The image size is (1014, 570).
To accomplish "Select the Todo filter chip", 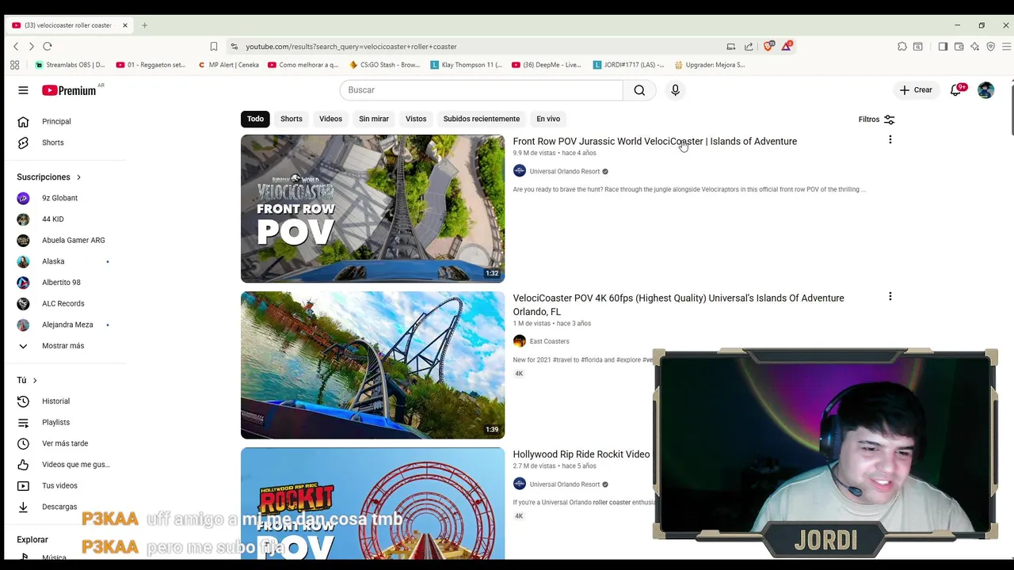I will point(255,119).
